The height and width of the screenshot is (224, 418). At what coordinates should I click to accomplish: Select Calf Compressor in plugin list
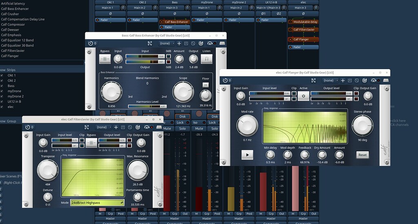coord(13,24)
